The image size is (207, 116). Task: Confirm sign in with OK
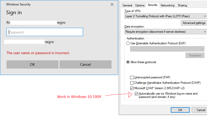(x=33, y=64)
